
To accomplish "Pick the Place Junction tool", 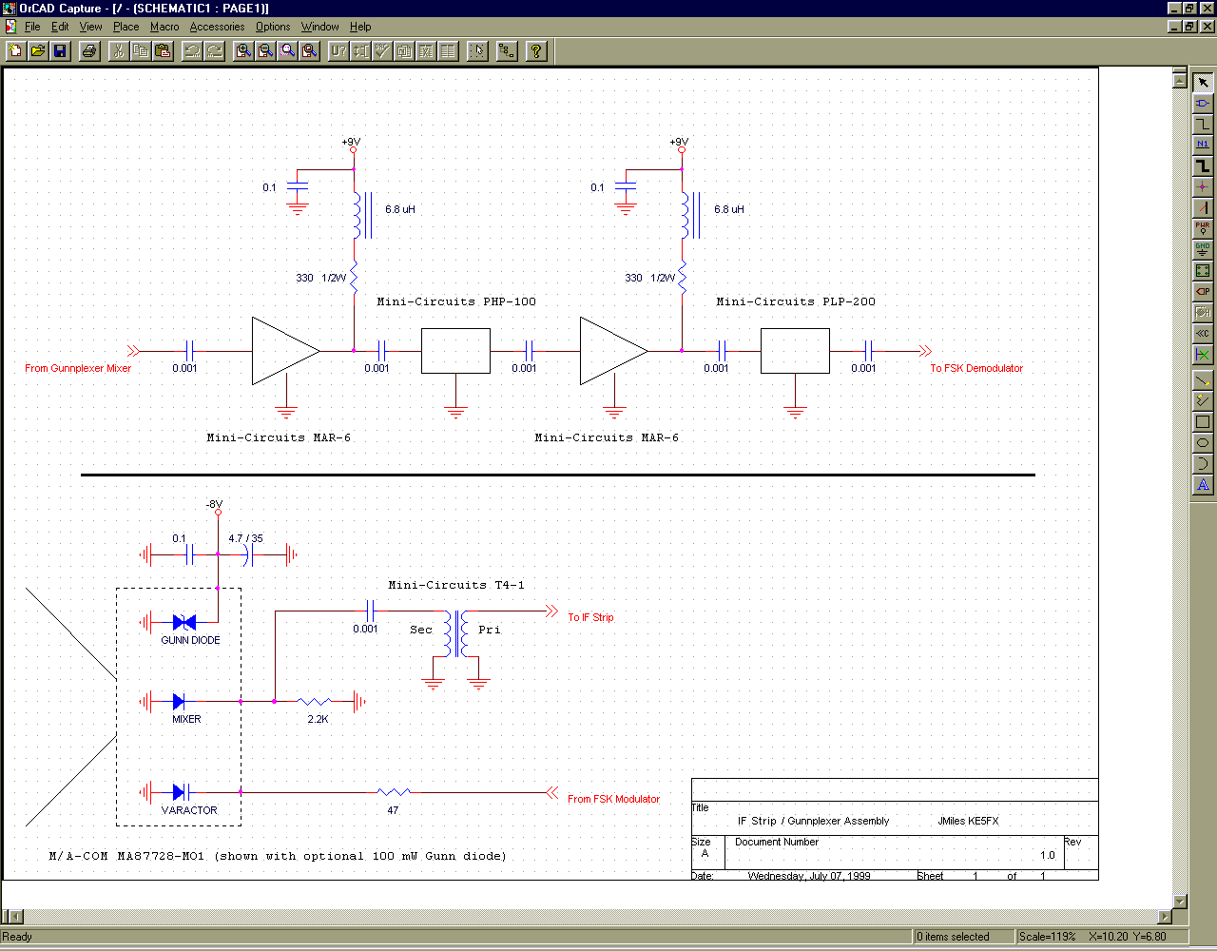I will 1203,186.
